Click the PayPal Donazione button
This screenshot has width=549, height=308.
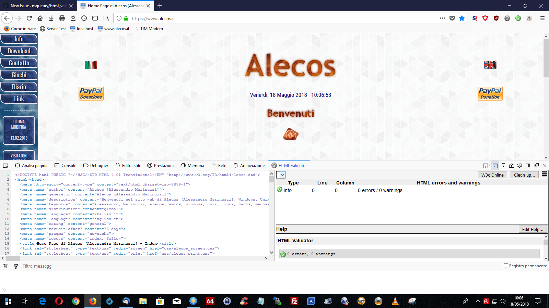91,93
